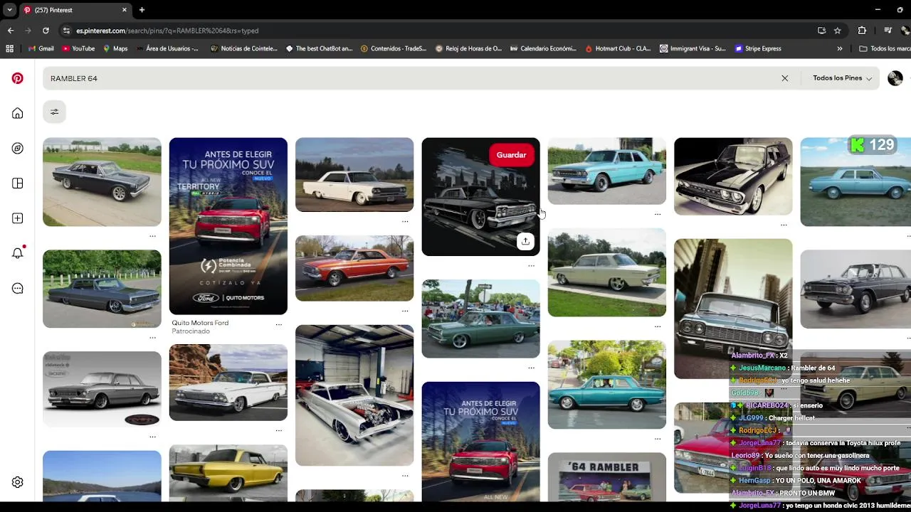Open browser apps grid icon
This screenshot has width=911, height=512.
(9, 48)
